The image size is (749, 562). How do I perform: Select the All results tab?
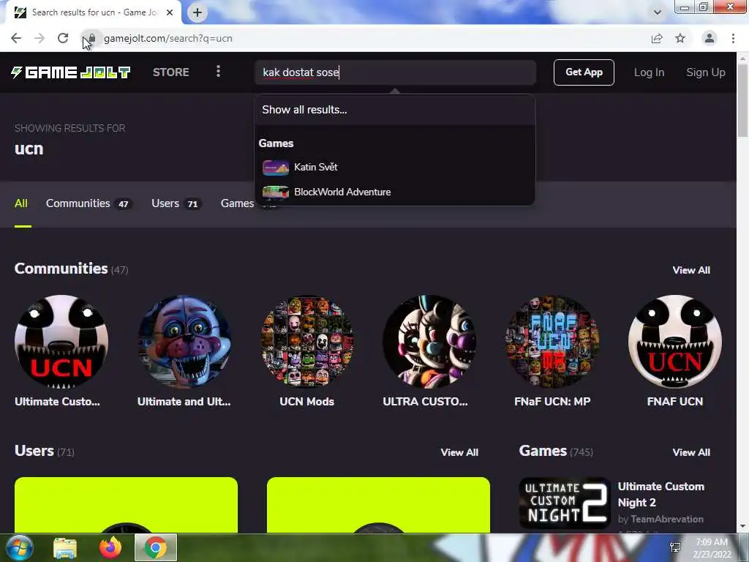(21, 203)
